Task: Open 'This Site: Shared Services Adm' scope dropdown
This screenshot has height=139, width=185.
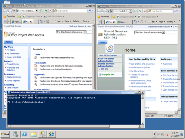Action: pos(163,32)
